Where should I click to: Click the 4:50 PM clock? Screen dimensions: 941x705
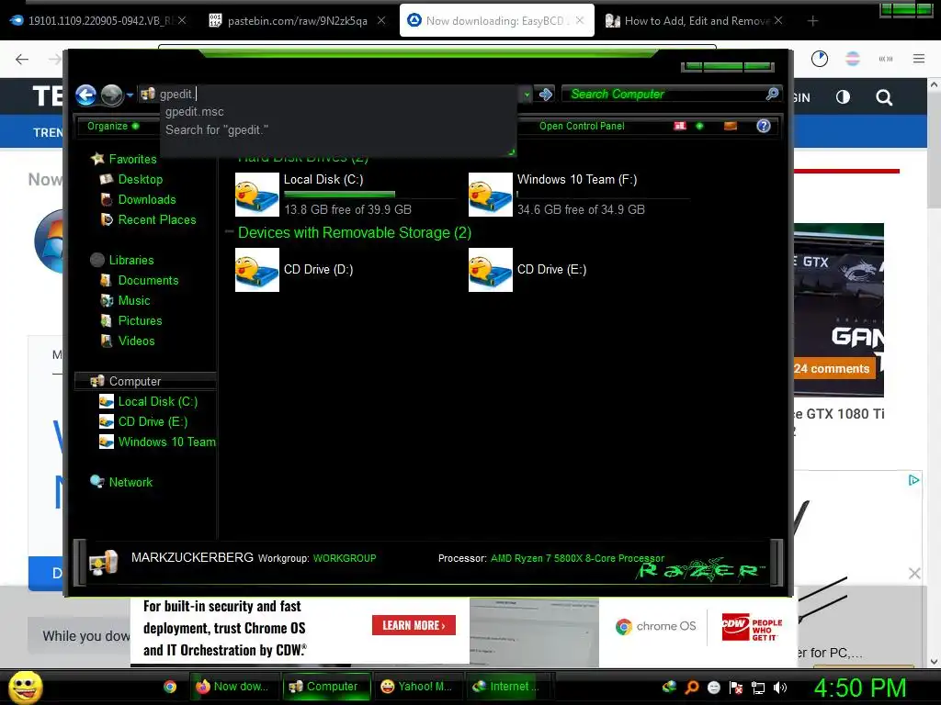click(860, 688)
